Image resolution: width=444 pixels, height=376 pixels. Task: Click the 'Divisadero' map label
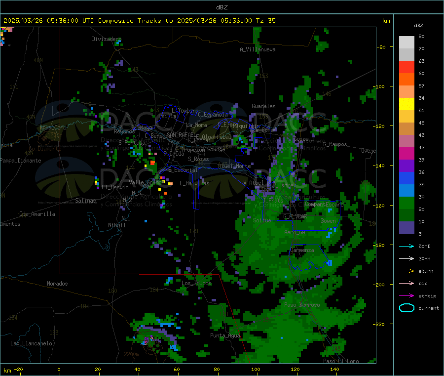[x=107, y=39]
